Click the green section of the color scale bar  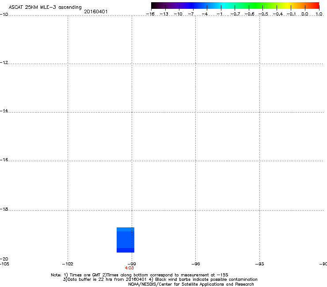click(256, 6)
